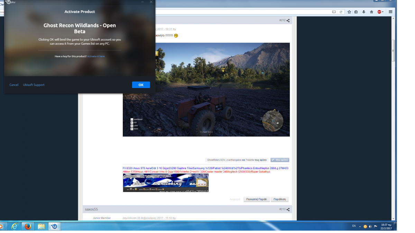Click the Adblock Plus ABP icon
This screenshot has width=415, height=233.
[379, 12]
